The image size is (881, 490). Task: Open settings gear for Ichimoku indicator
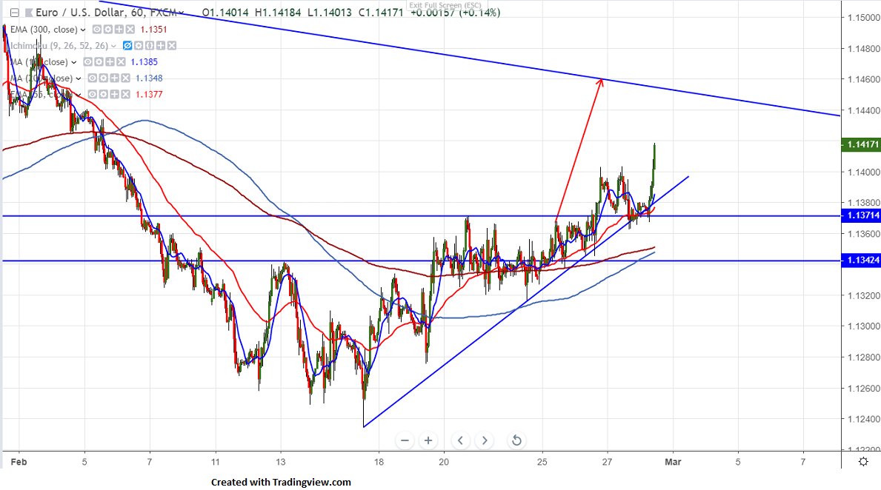139,46
